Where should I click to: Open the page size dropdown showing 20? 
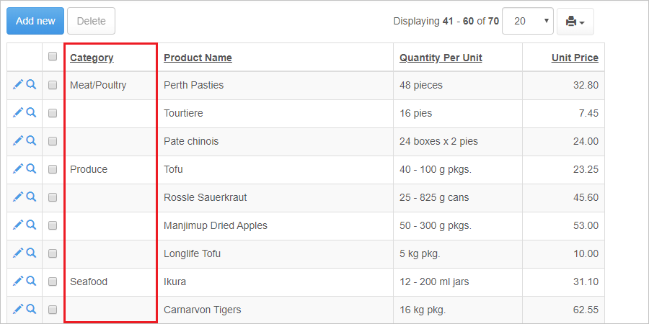[527, 21]
